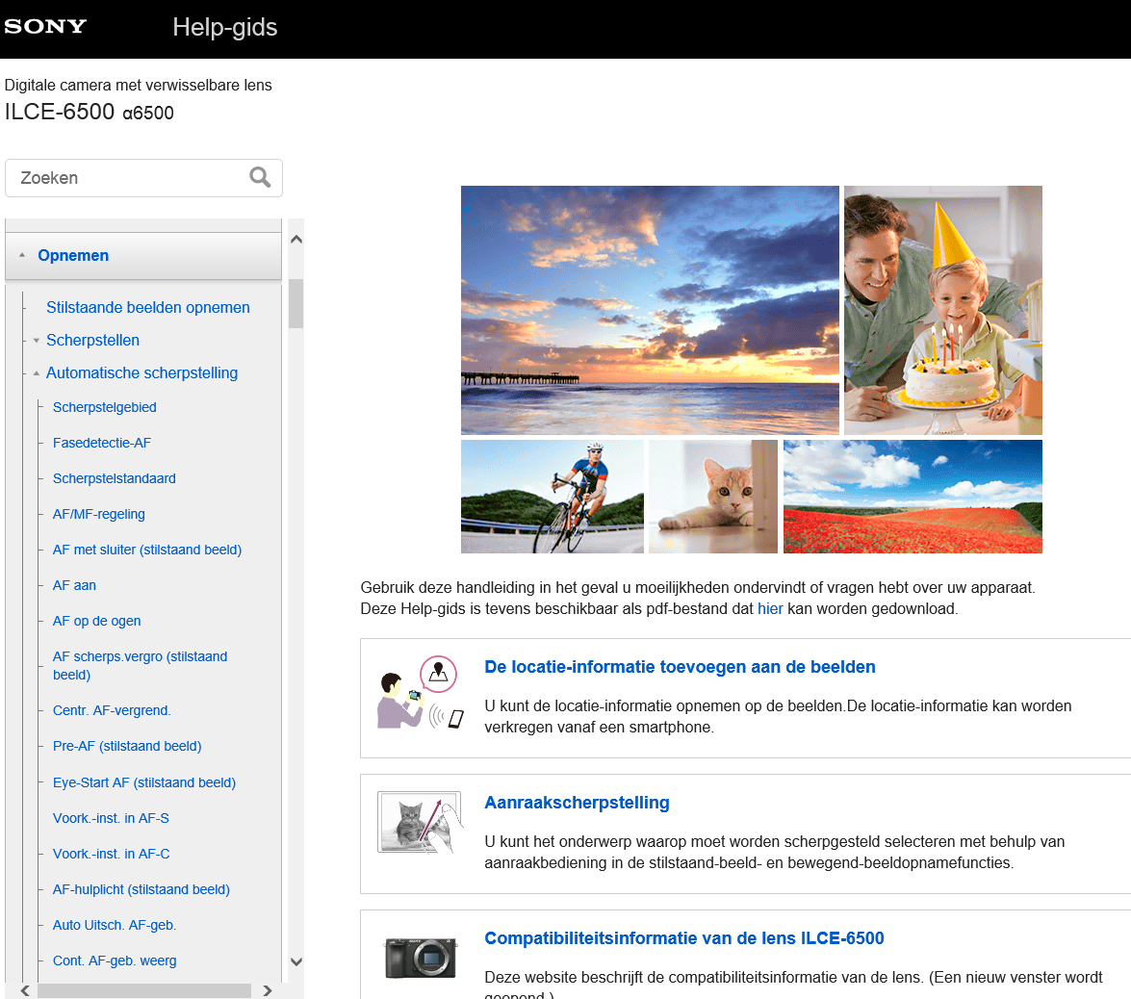
Task: Click the sidebar scroll down arrow
Action: coord(296,961)
